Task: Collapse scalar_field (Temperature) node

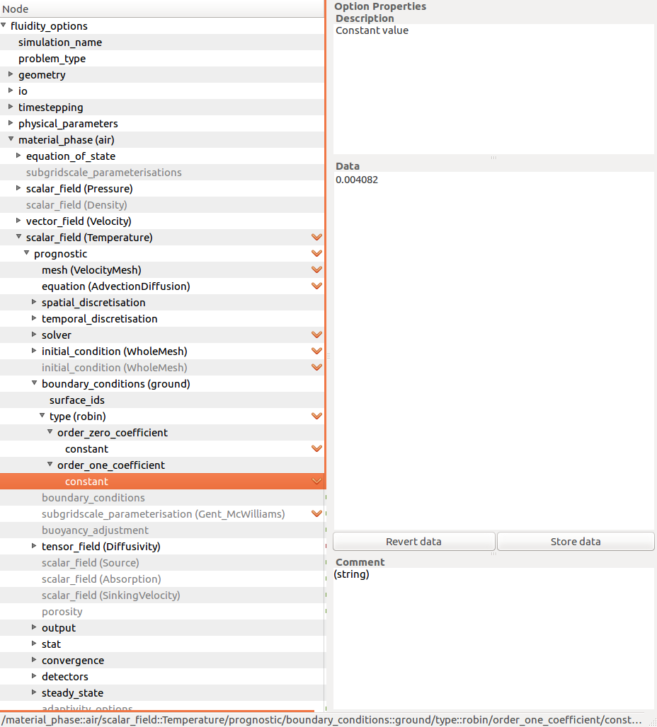Action: point(18,236)
